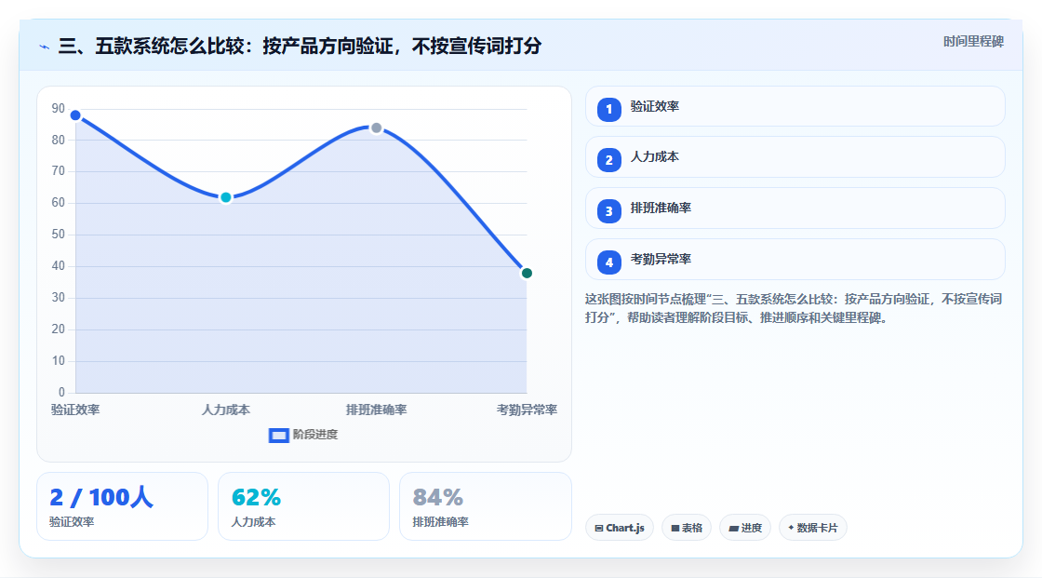This screenshot has height=578, width=1042.
Task: Select the 表格 tag chip
Action: point(687,528)
